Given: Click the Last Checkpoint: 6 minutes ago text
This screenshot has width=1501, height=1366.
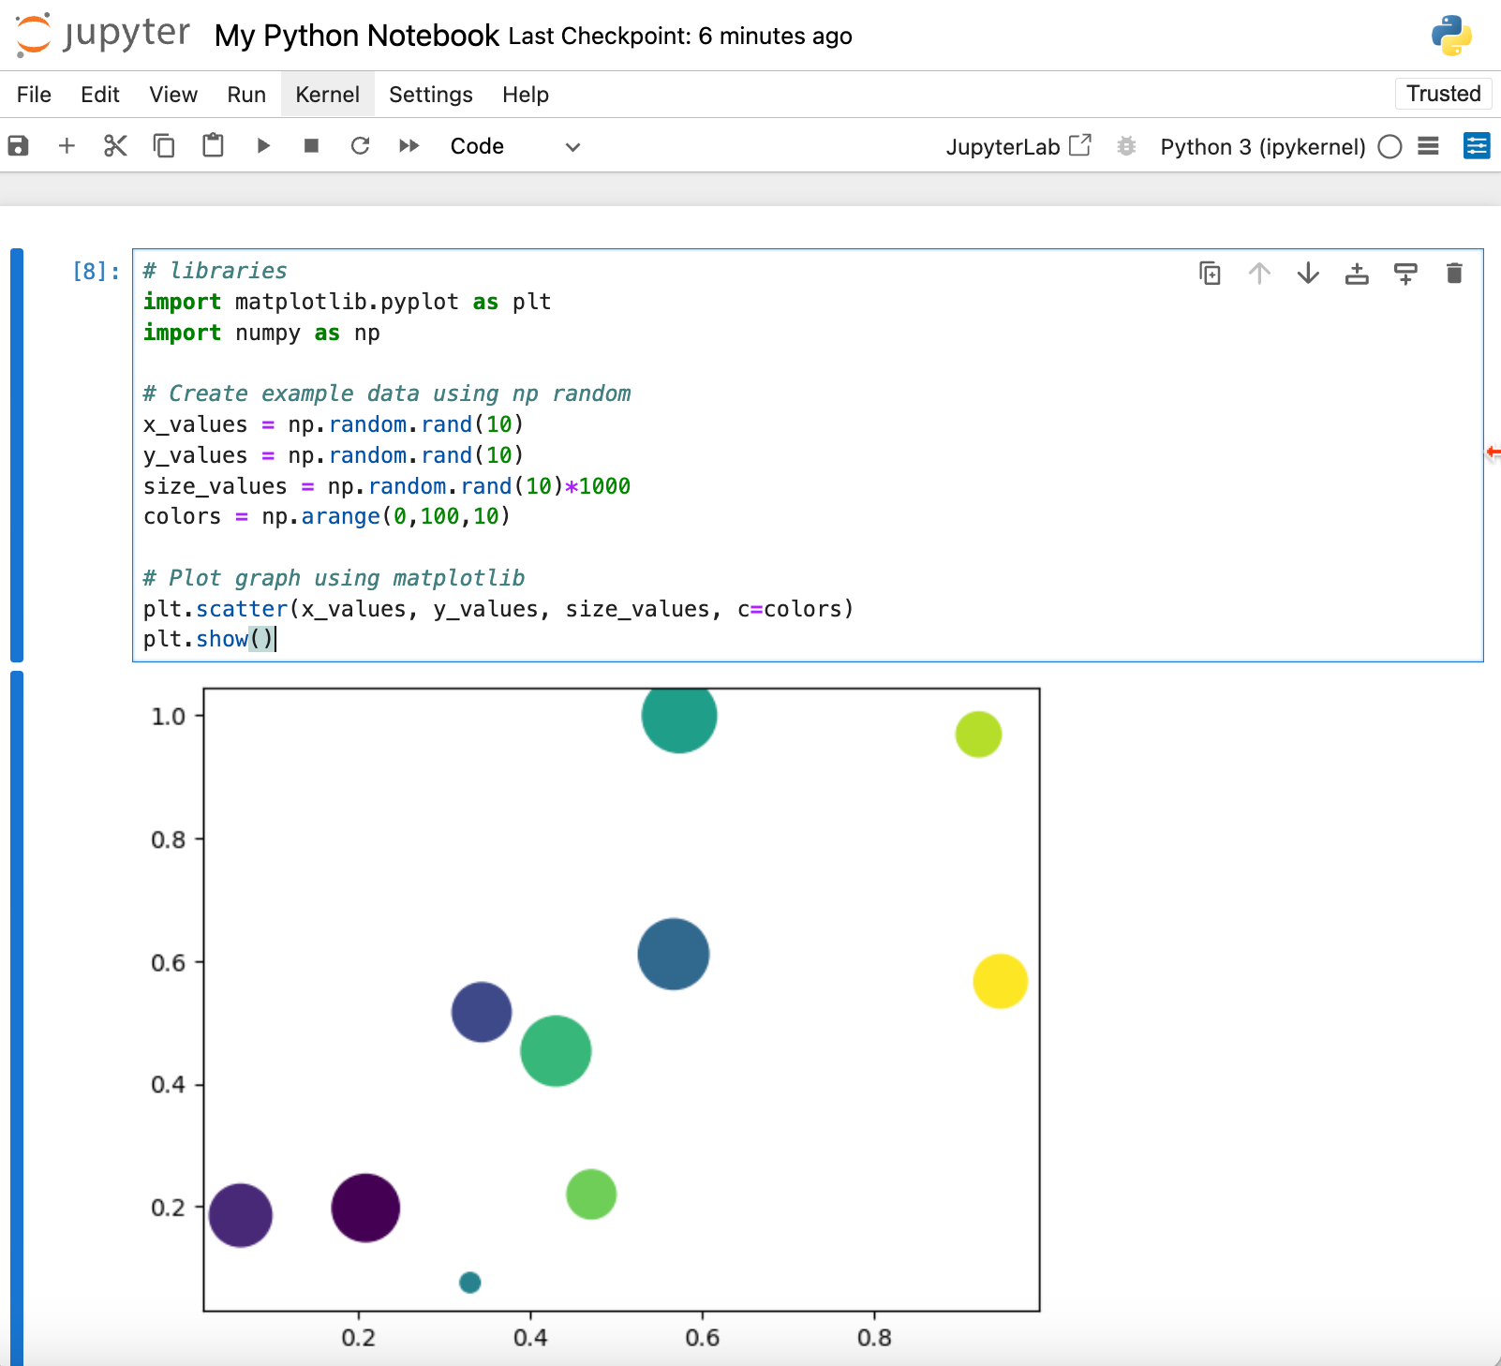Looking at the screenshot, I should 680,37.
